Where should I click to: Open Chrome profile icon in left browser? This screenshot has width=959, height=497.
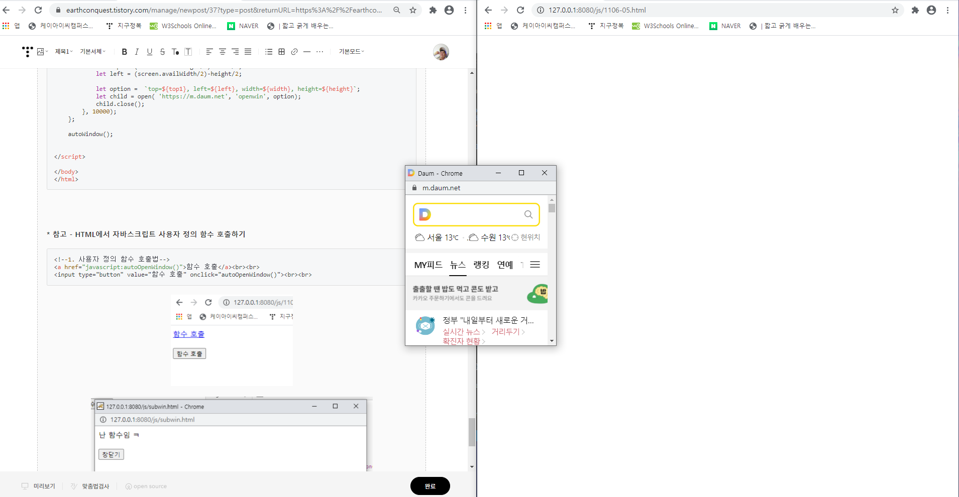pyautogui.click(x=449, y=10)
